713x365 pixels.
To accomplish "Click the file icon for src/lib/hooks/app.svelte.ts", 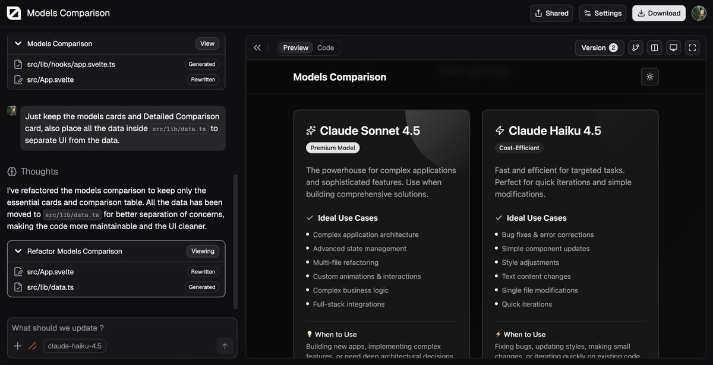I will [18, 64].
